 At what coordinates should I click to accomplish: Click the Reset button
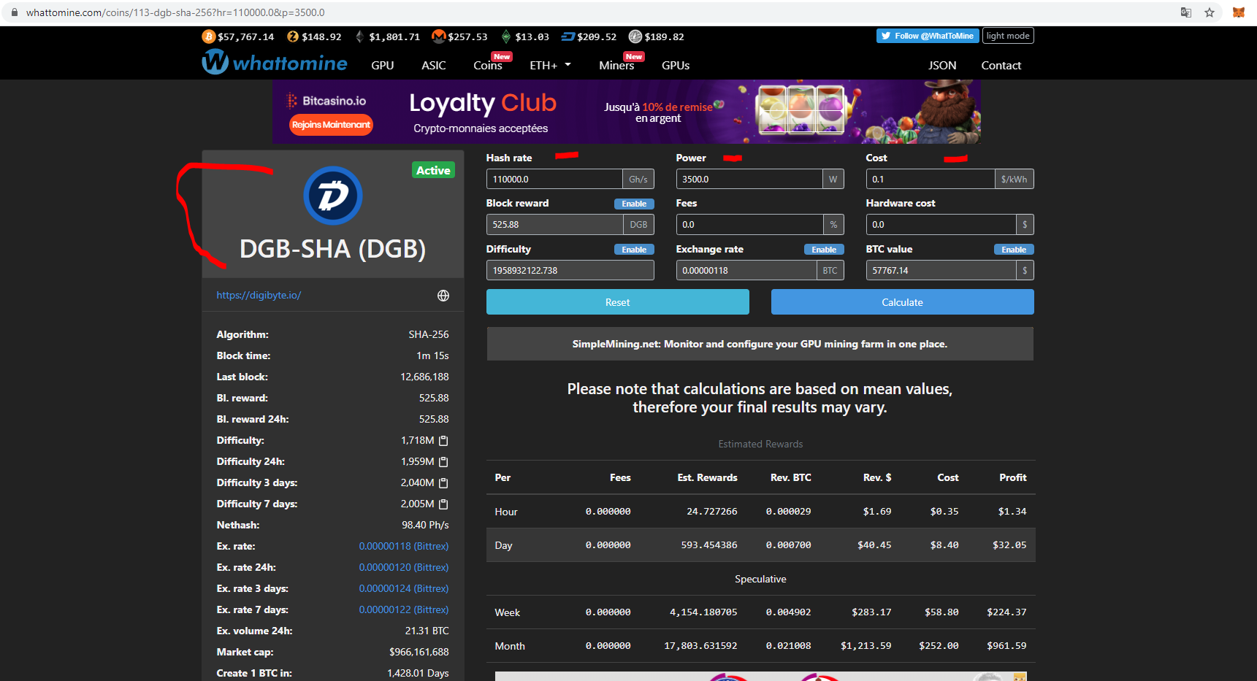[618, 302]
